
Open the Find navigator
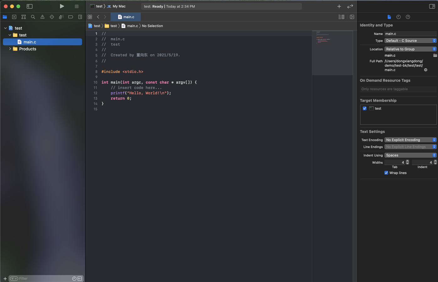click(33, 17)
